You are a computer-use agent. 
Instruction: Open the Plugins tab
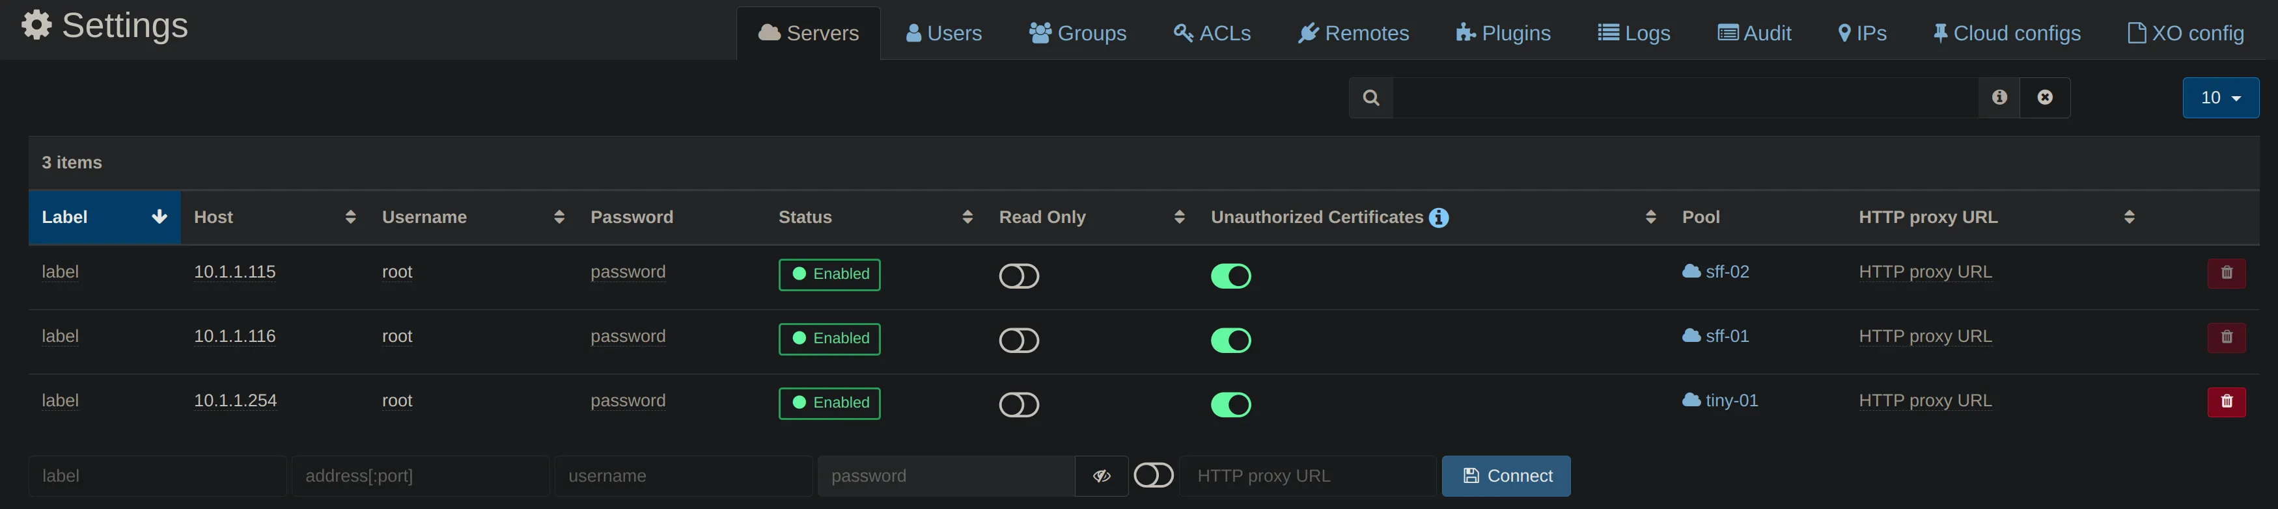[1503, 34]
